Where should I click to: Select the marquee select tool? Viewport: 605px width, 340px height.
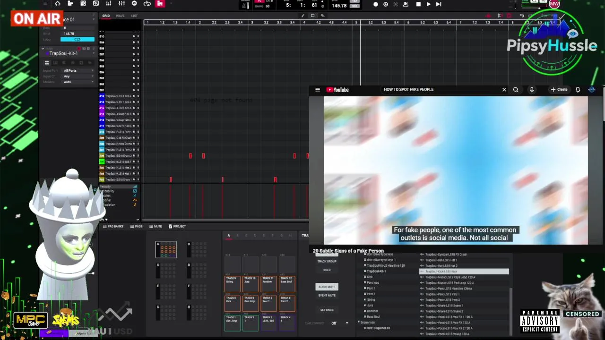[312, 16]
